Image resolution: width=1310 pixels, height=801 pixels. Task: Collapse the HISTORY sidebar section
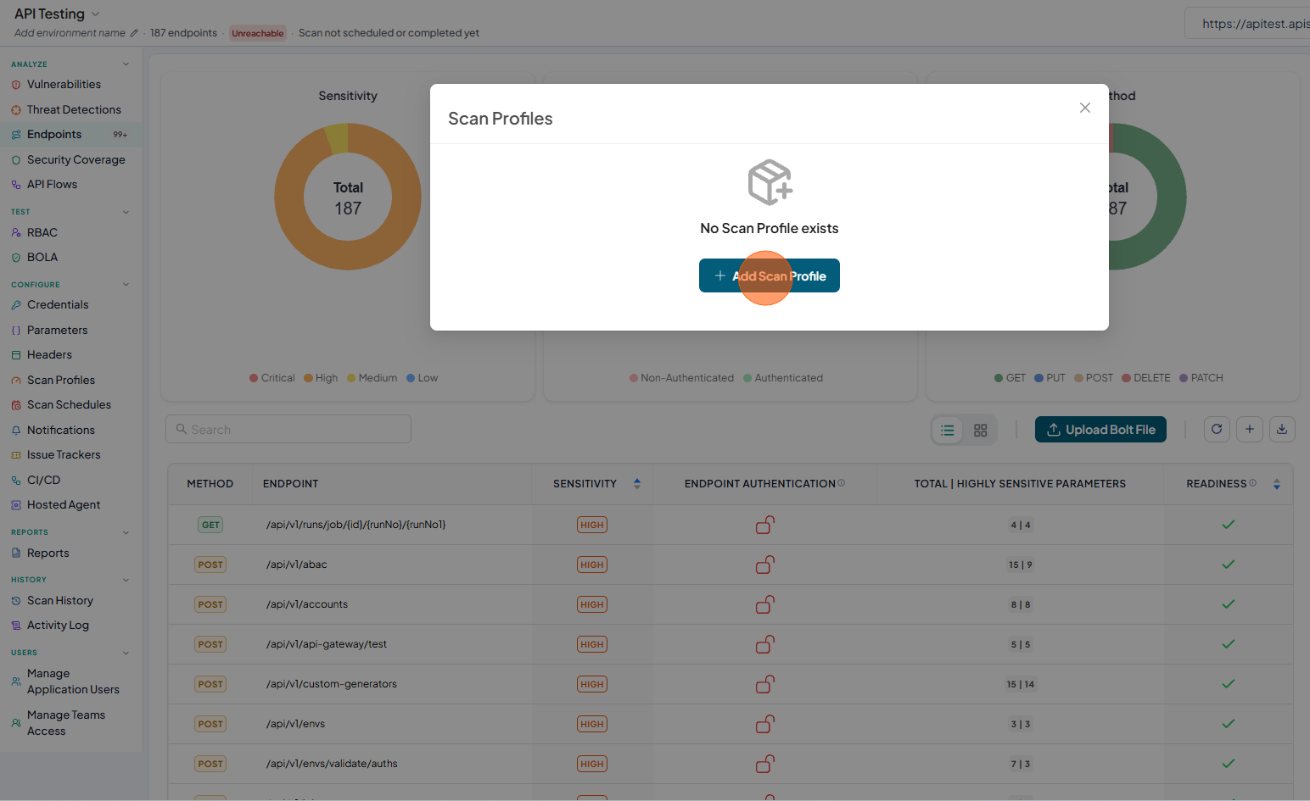tap(126, 580)
